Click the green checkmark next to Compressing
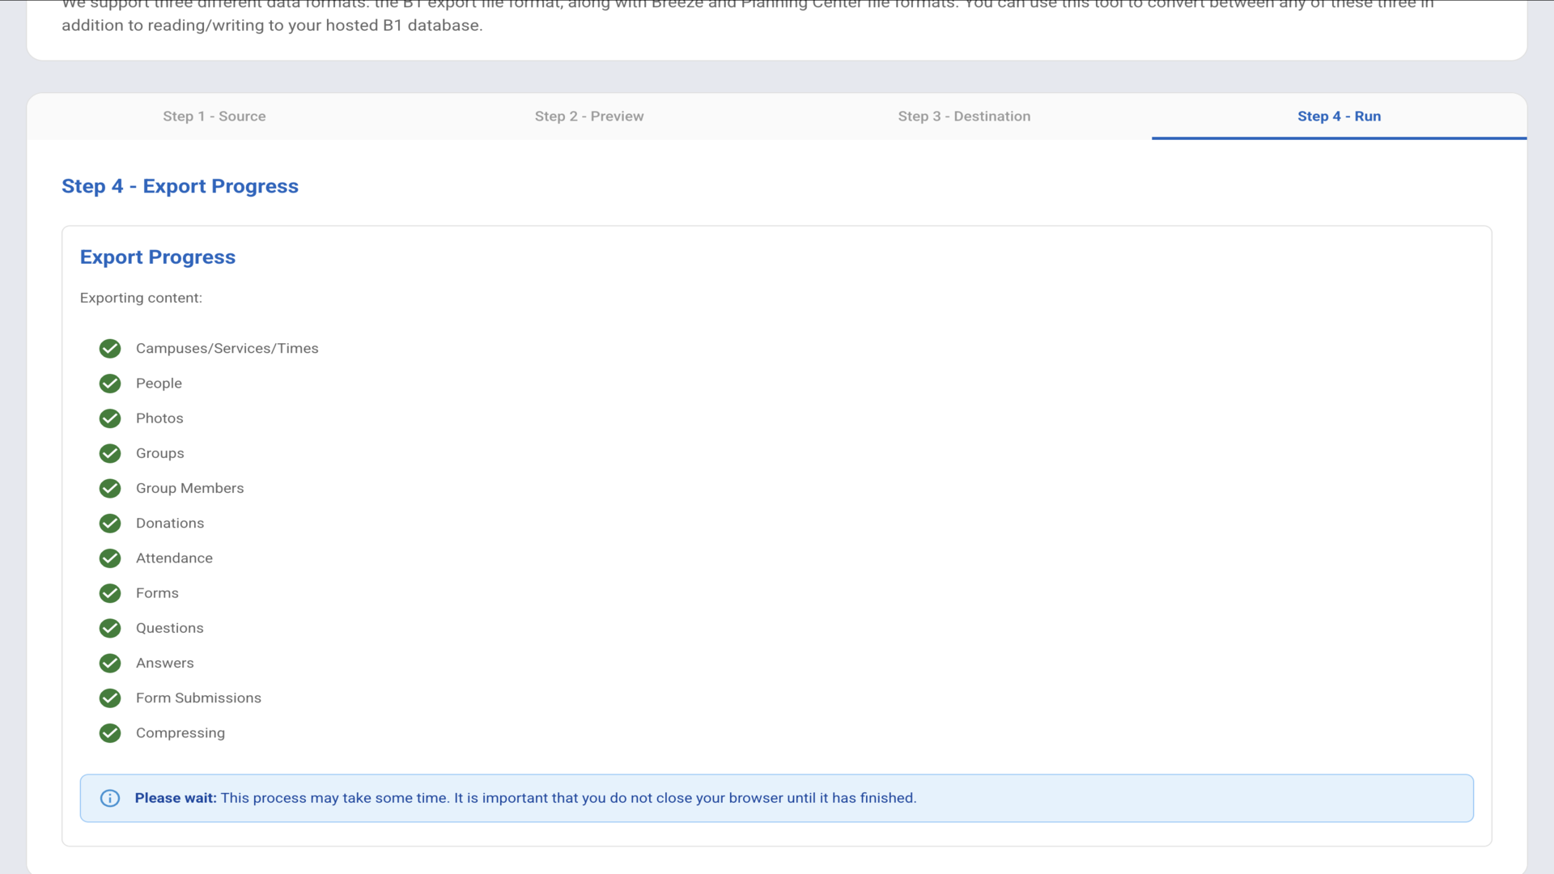The height and width of the screenshot is (874, 1554). 110,733
